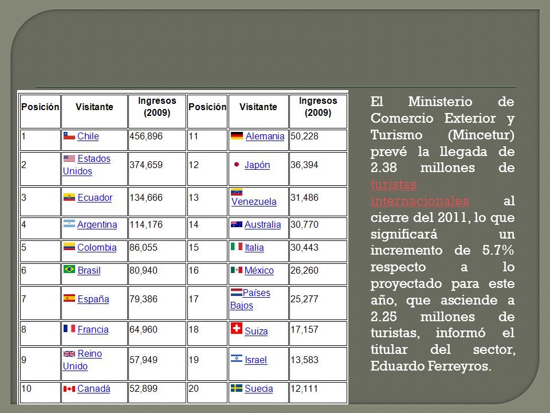550x413 pixels.
Task: Select the 80,940 cell
Action: [x=157, y=274]
